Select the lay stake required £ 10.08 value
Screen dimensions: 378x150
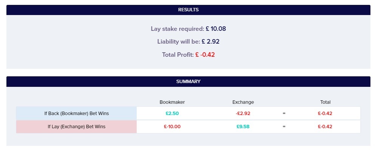point(216,29)
